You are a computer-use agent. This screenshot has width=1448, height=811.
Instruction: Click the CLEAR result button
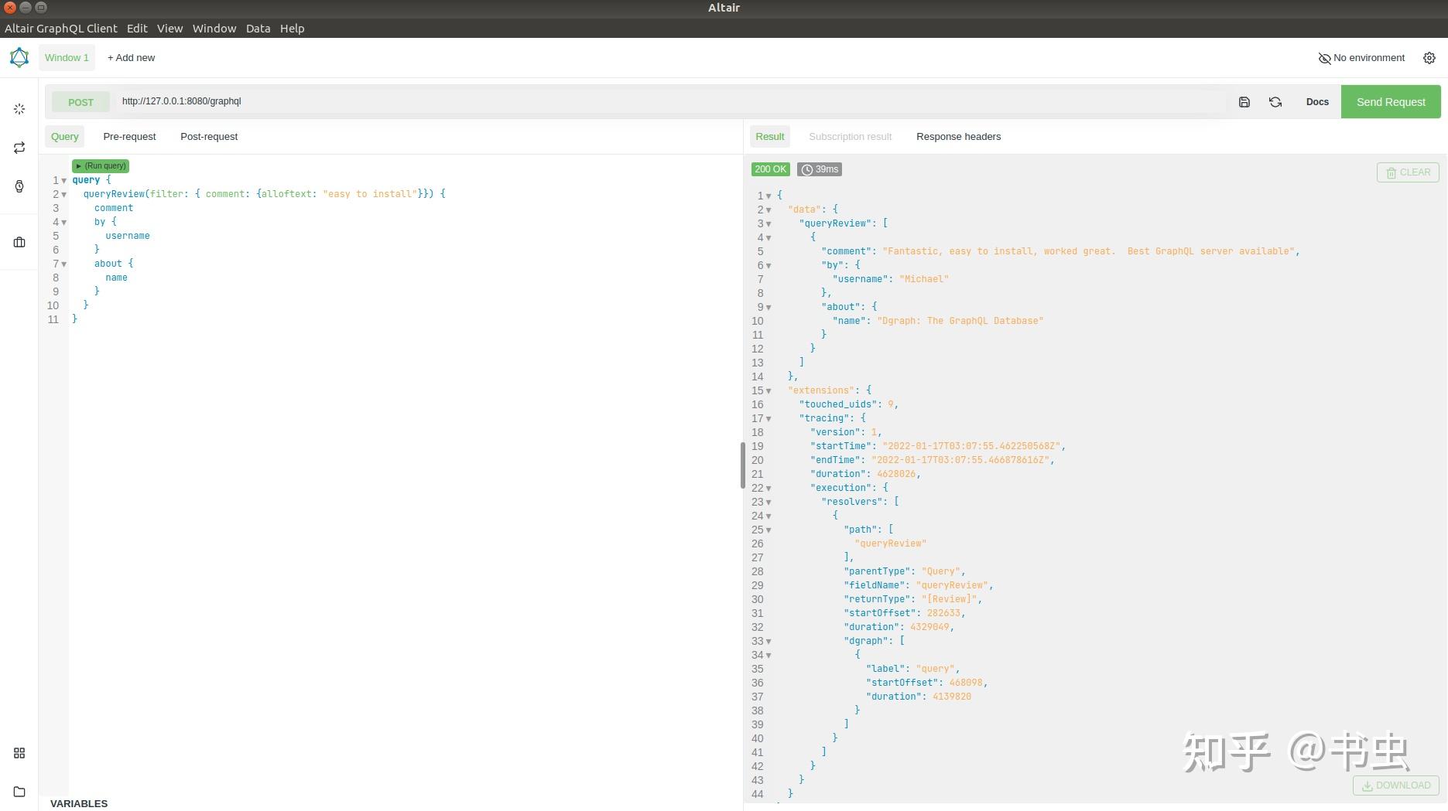click(1408, 172)
